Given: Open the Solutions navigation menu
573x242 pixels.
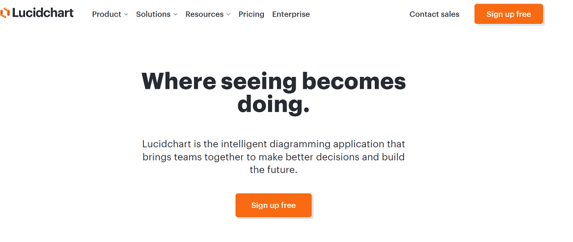Looking at the screenshot, I should pyautogui.click(x=157, y=14).
